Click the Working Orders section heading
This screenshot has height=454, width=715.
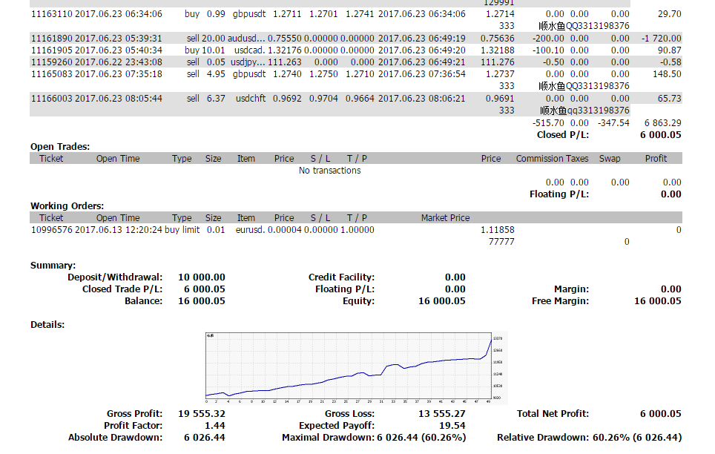point(67,206)
